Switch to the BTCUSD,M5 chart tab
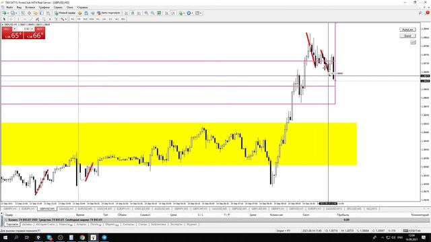The height and width of the screenshot is (242, 431). click(354, 209)
